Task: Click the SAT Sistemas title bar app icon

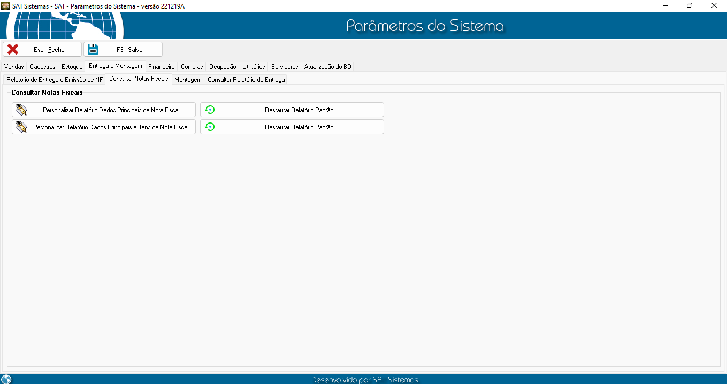Action: point(5,5)
